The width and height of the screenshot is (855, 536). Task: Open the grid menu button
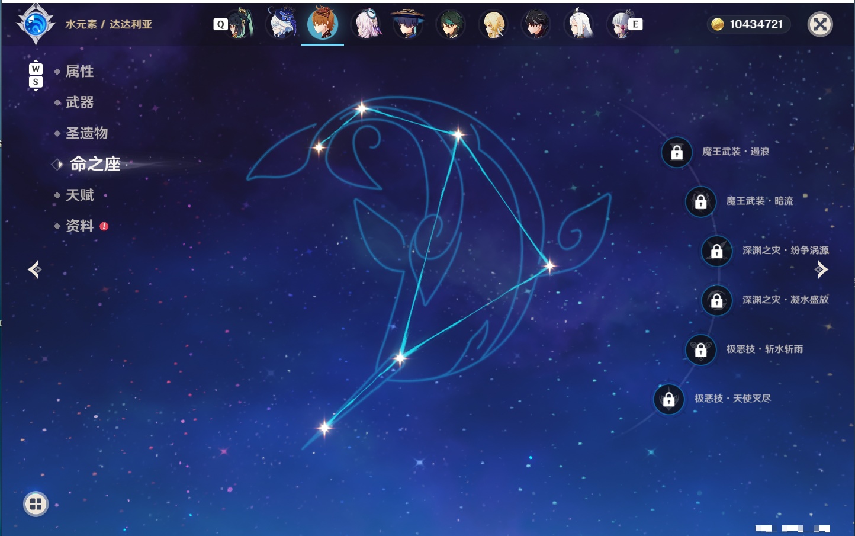(x=36, y=504)
